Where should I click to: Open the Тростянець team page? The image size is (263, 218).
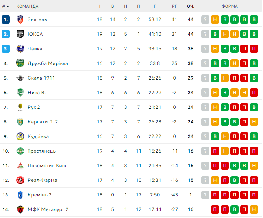(x=41, y=151)
